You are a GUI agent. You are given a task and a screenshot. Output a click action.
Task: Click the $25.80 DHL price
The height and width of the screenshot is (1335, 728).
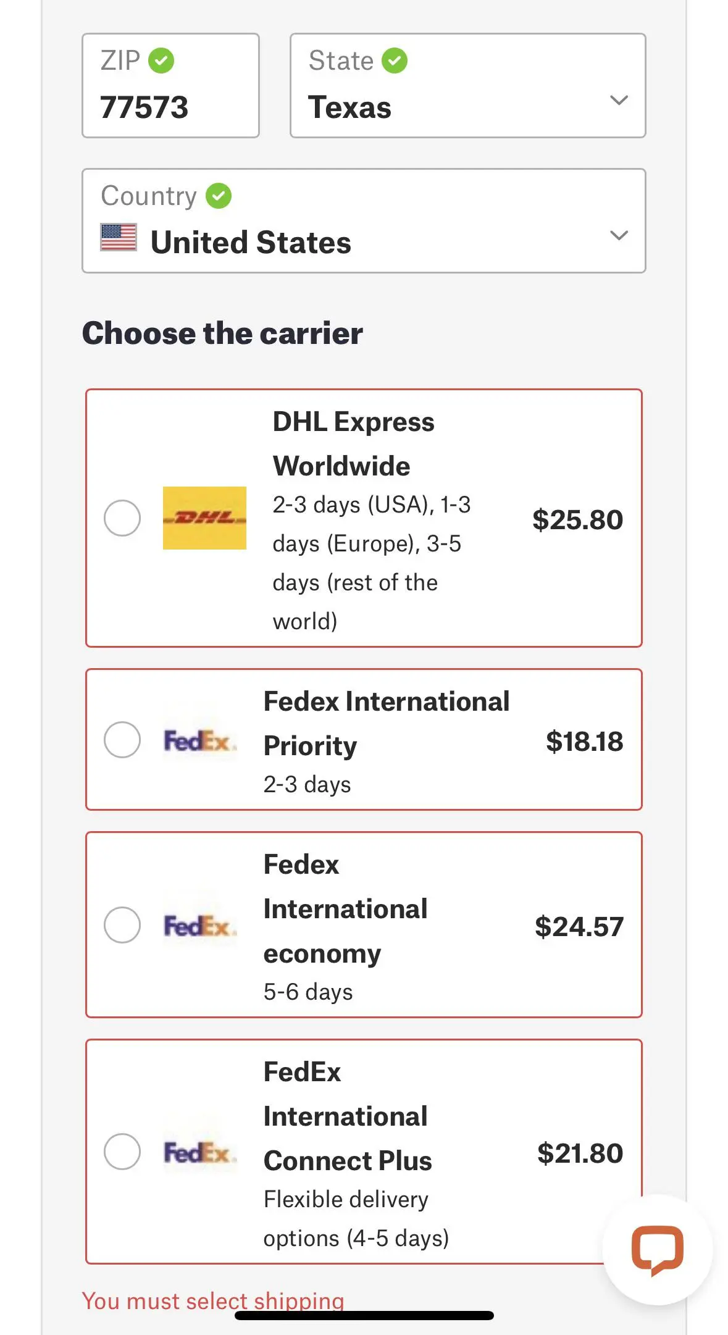pos(577,519)
